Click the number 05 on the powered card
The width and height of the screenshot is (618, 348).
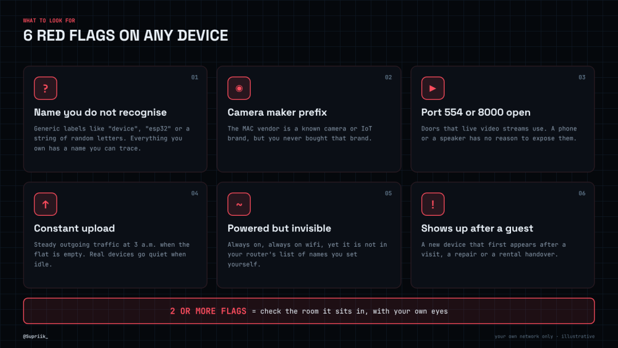tap(388, 193)
